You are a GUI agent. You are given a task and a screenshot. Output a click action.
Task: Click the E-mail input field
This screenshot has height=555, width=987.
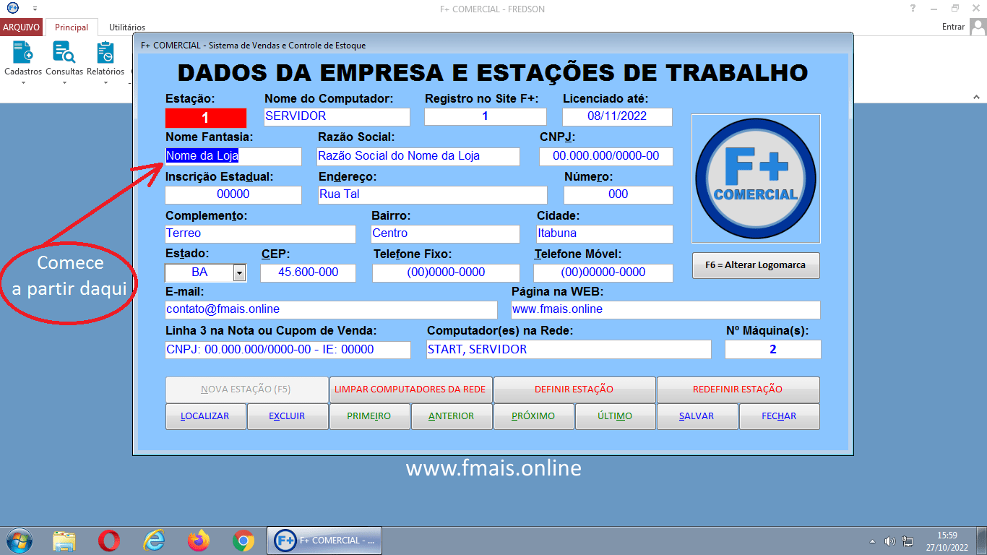332,309
